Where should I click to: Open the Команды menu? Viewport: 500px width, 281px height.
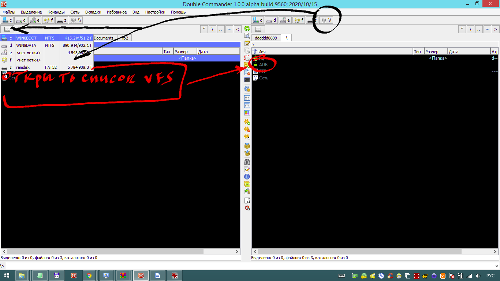[x=56, y=12]
